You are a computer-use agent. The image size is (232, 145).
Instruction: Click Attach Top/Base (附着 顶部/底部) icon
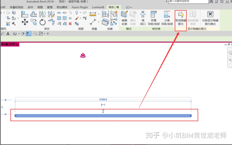tap(154, 18)
